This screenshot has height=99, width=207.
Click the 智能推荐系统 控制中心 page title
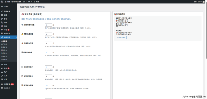(x=32, y=7)
